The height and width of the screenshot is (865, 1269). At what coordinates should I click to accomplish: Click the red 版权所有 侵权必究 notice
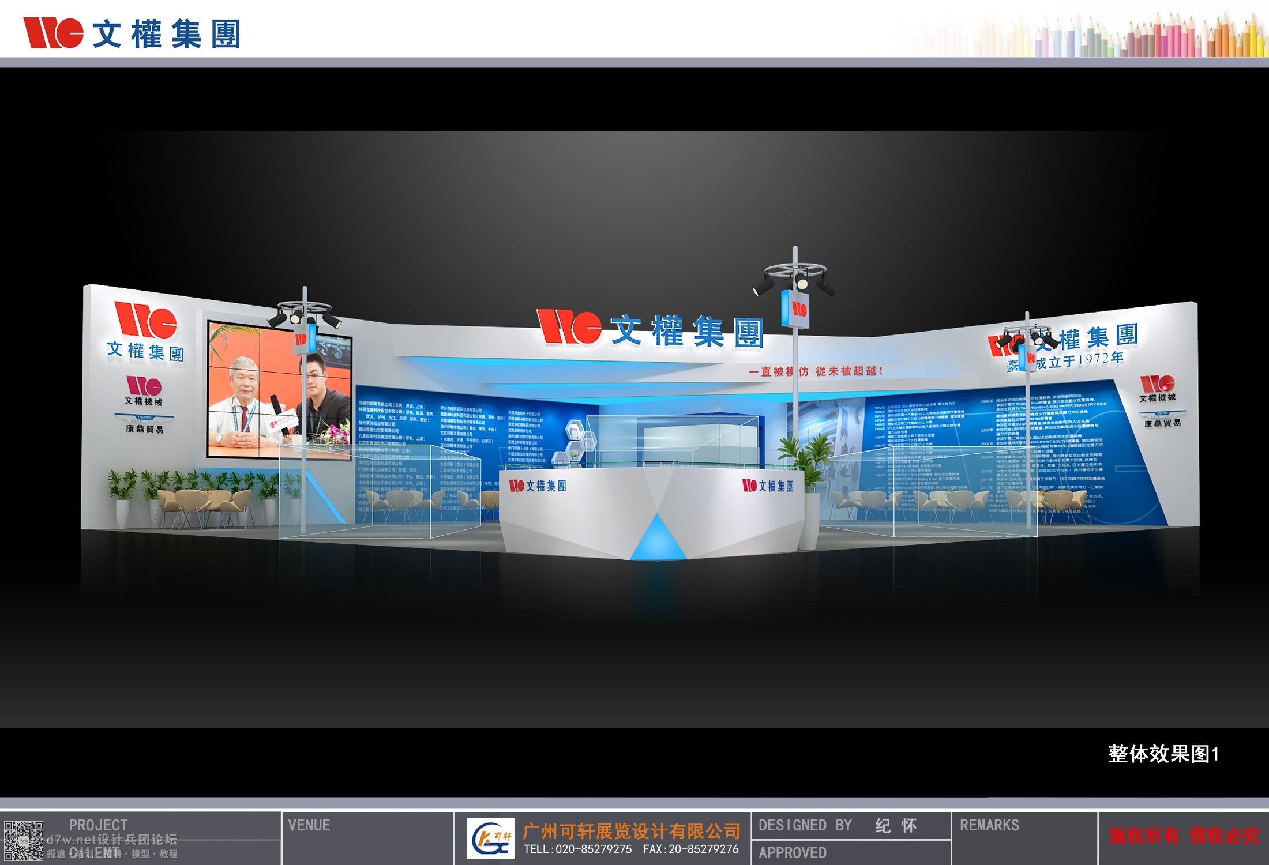click(x=1184, y=835)
